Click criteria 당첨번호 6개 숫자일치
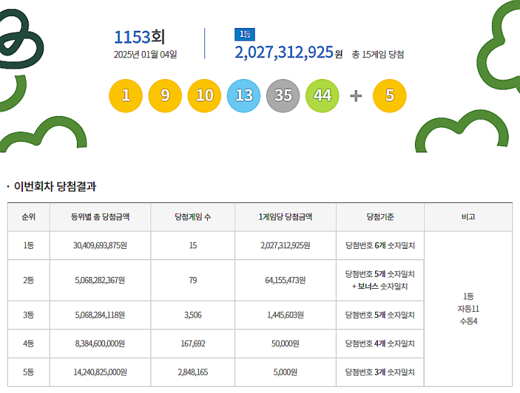520x393 pixels. click(x=380, y=245)
